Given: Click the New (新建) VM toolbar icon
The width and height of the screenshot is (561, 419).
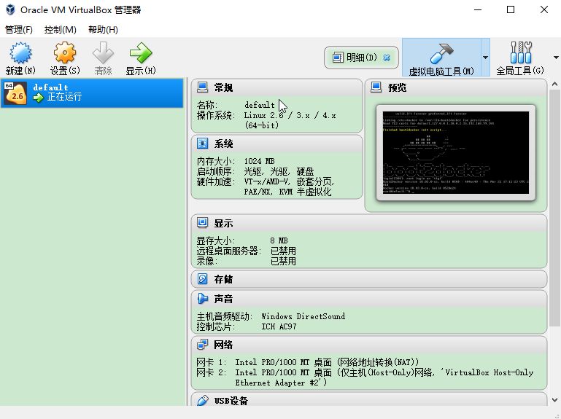Looking at the screenshot, I should coord(20,53).
